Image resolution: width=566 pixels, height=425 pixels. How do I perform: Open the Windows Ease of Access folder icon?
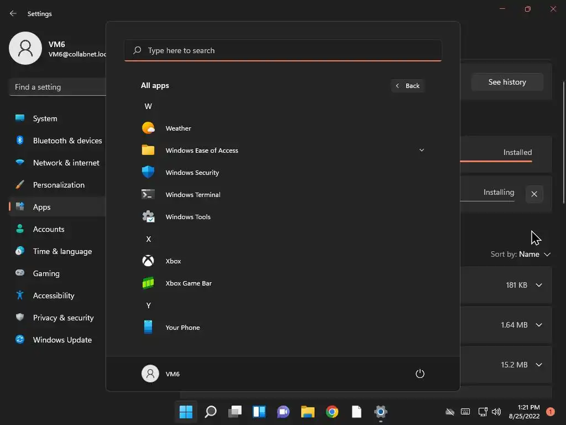[148, 150]
